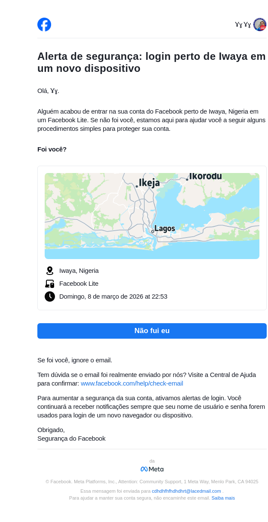Click the clock time icon

[x=50, y=297]
